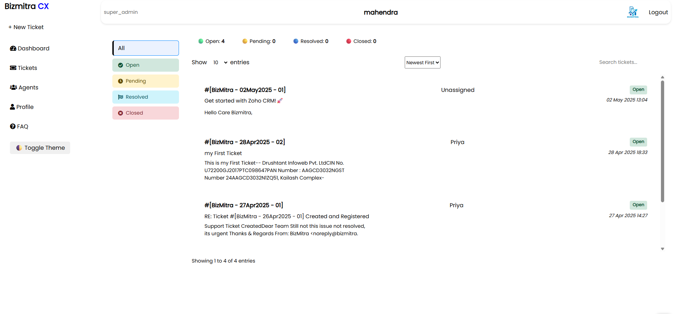This screenshot has width=673, height=314.
Task: Open ticket BizMitra - 02May2025 - 01
Action: (x=245, y=90)
